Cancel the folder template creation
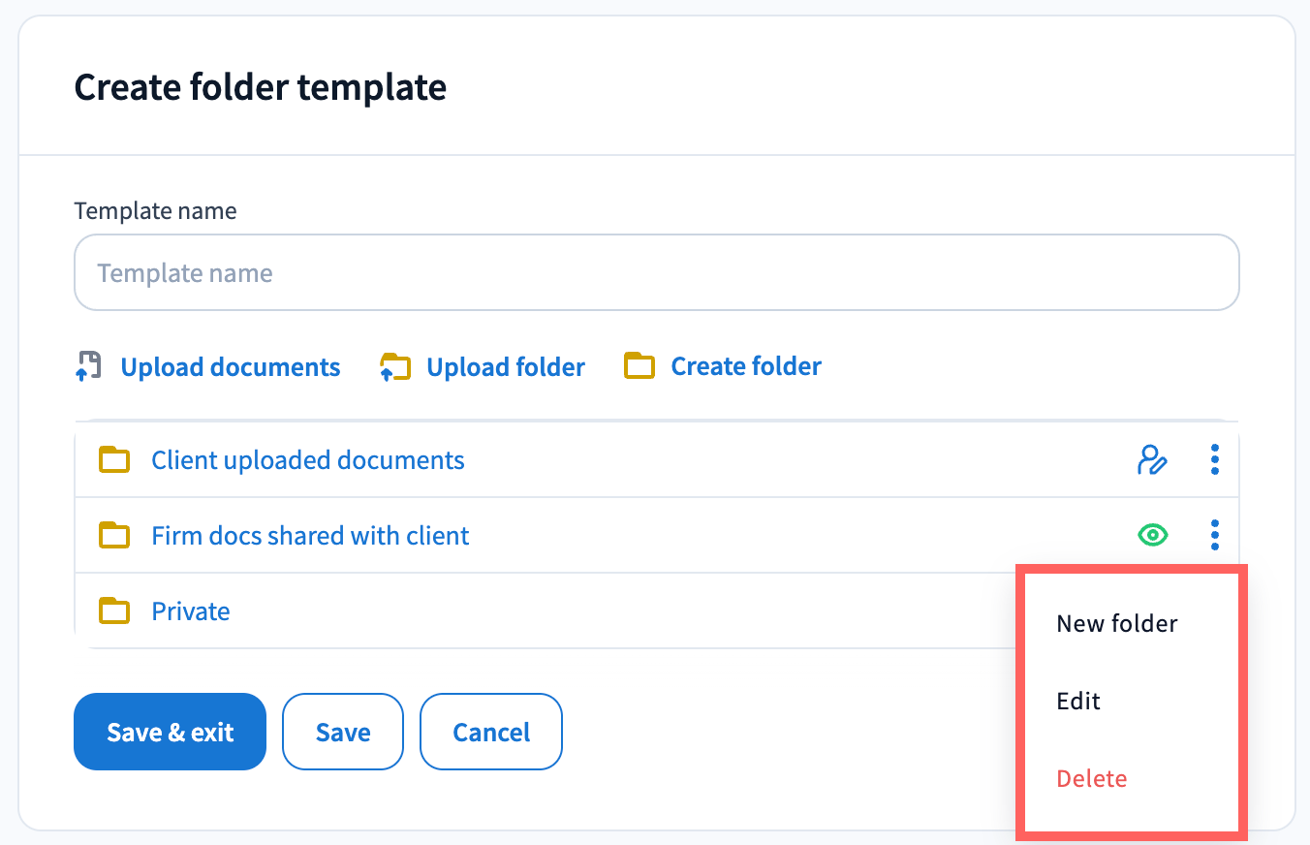 (x=491, y=732)
